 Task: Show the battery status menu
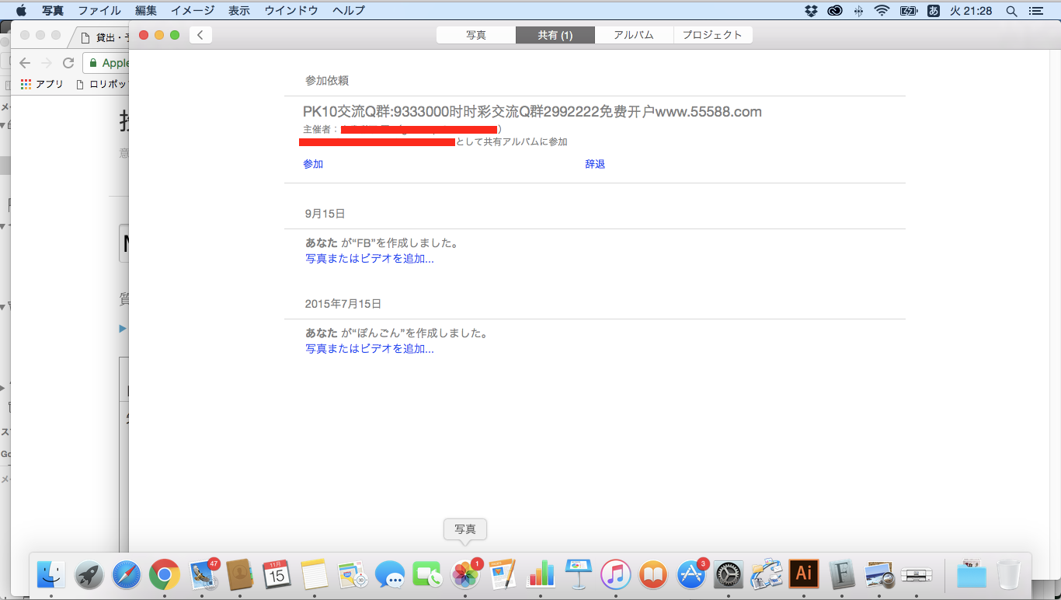click(x=908, y=11)
